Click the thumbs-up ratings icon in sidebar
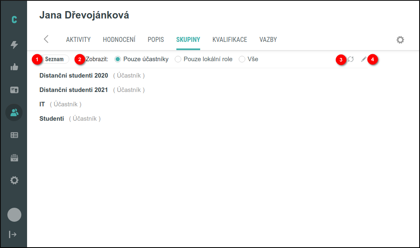The width and height of the screenshot is (420, 248). click(14, 67)
